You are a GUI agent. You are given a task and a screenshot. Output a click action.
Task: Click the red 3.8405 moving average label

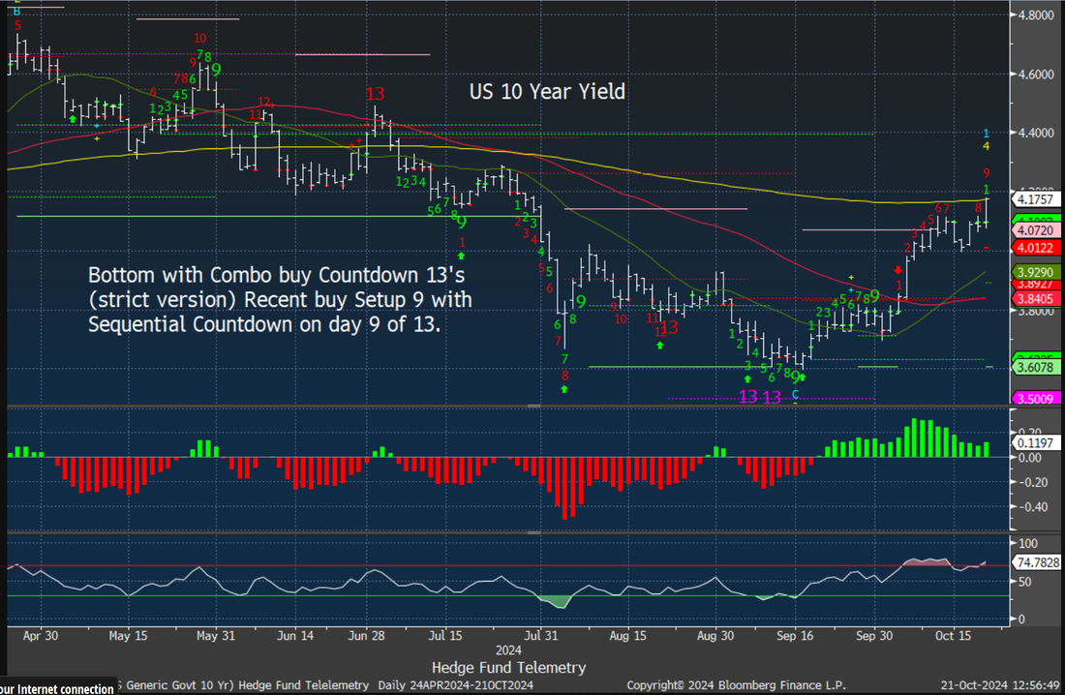coord(1035,299)
